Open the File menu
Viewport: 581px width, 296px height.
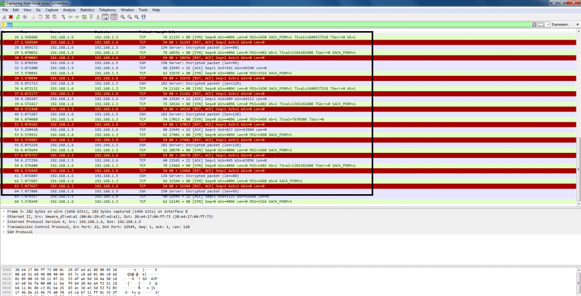pyautogui.click(x=5, y=10)
